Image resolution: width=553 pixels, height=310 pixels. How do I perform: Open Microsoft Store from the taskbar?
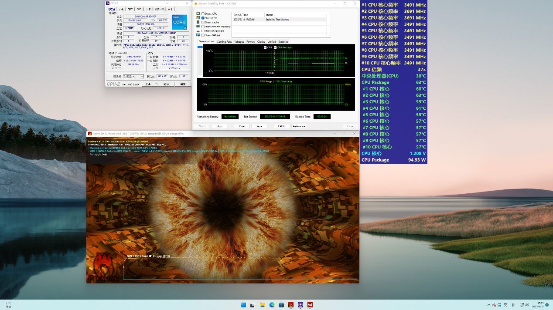pos(281,305)
